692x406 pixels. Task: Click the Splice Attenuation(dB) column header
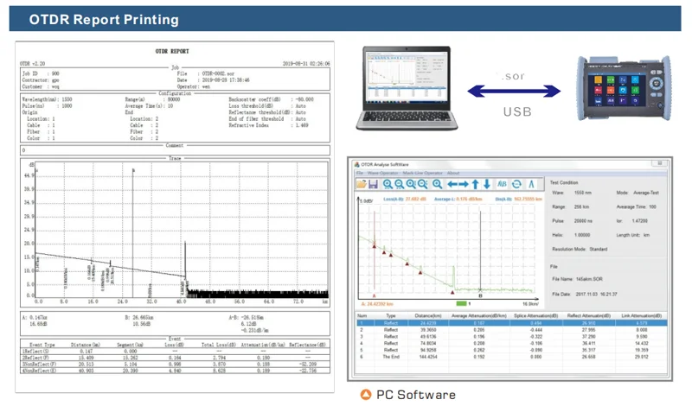click(x=536, y=316)
